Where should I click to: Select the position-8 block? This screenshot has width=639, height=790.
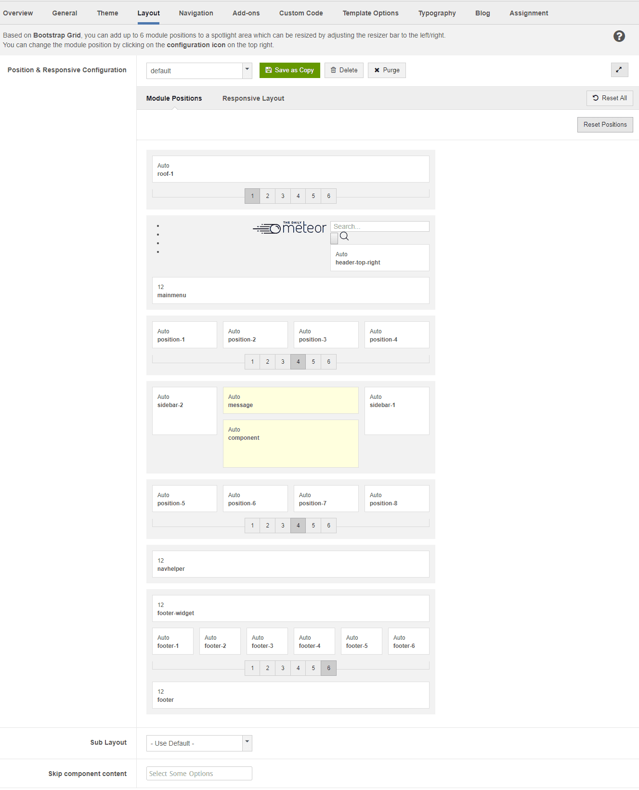tap(397, 499)
